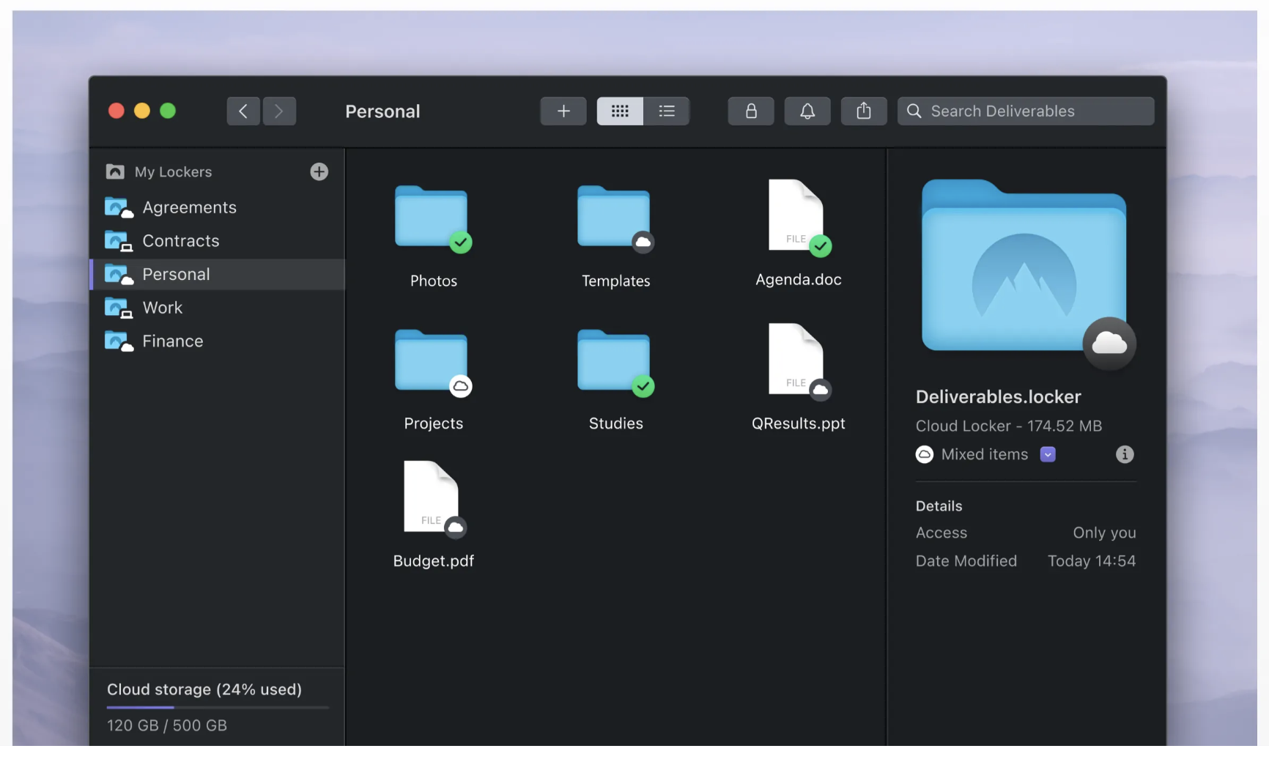
Task: Select the Agenda.doc file
Action: (798, 234)
